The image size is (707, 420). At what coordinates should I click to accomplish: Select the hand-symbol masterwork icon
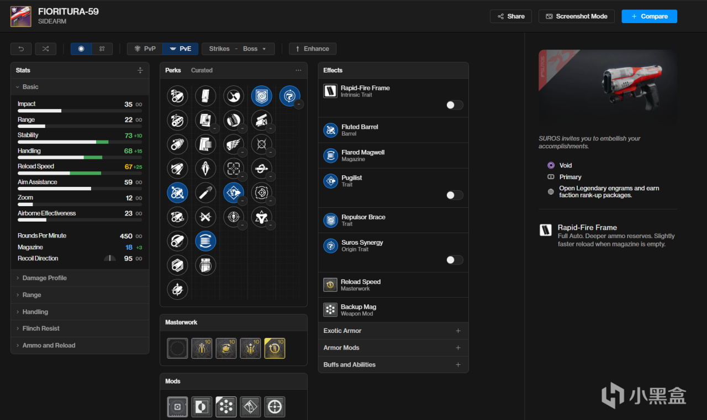(x=226, y=348)
